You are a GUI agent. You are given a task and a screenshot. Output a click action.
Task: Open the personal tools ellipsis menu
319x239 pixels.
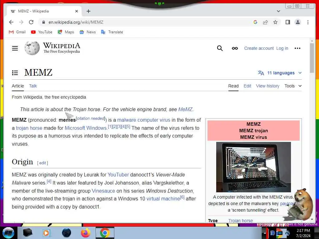[298, 48]
